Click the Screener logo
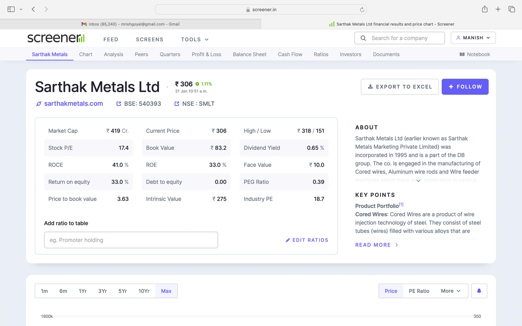This screenshot has width=522, height=326. click(x=56, y=38)
